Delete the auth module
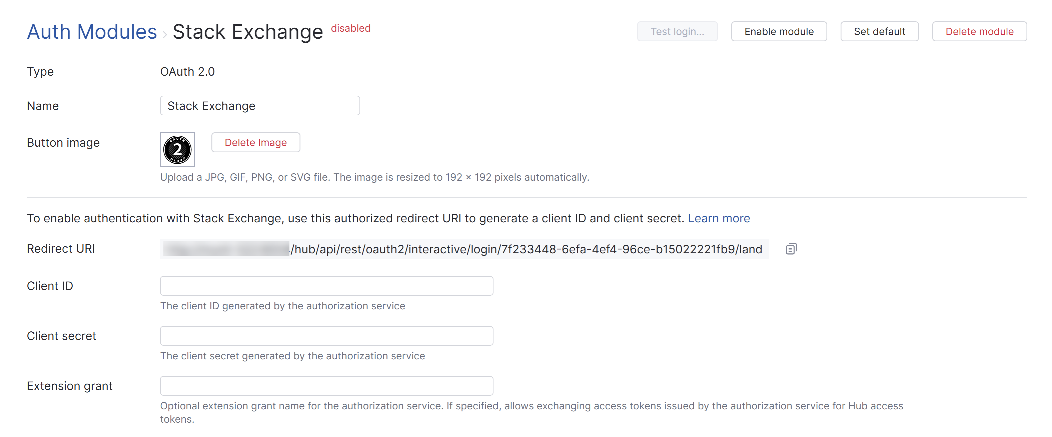Image resolution: width=1052 pixels, height=437 pixels. click(x=979, y=31)
